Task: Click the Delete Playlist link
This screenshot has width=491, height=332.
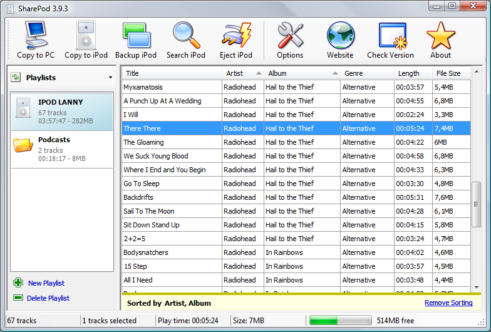Action: [48, 298]
